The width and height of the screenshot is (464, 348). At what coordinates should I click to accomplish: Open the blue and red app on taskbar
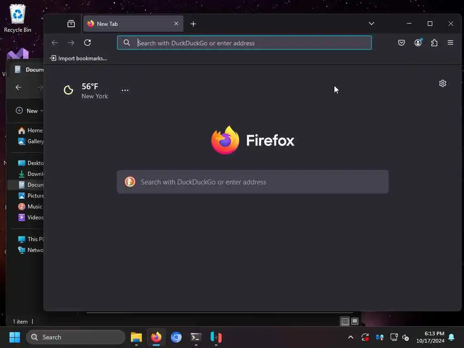(x=216, y=337)
